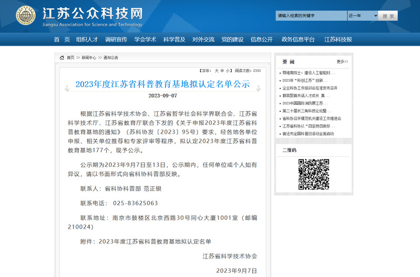Open the 组织人才 navigation menu
This screenshot has width=420, height=277.
87,39
